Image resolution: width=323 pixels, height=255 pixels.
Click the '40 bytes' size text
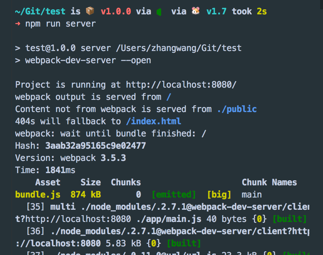pyautogui.click(x=226, y=219)
